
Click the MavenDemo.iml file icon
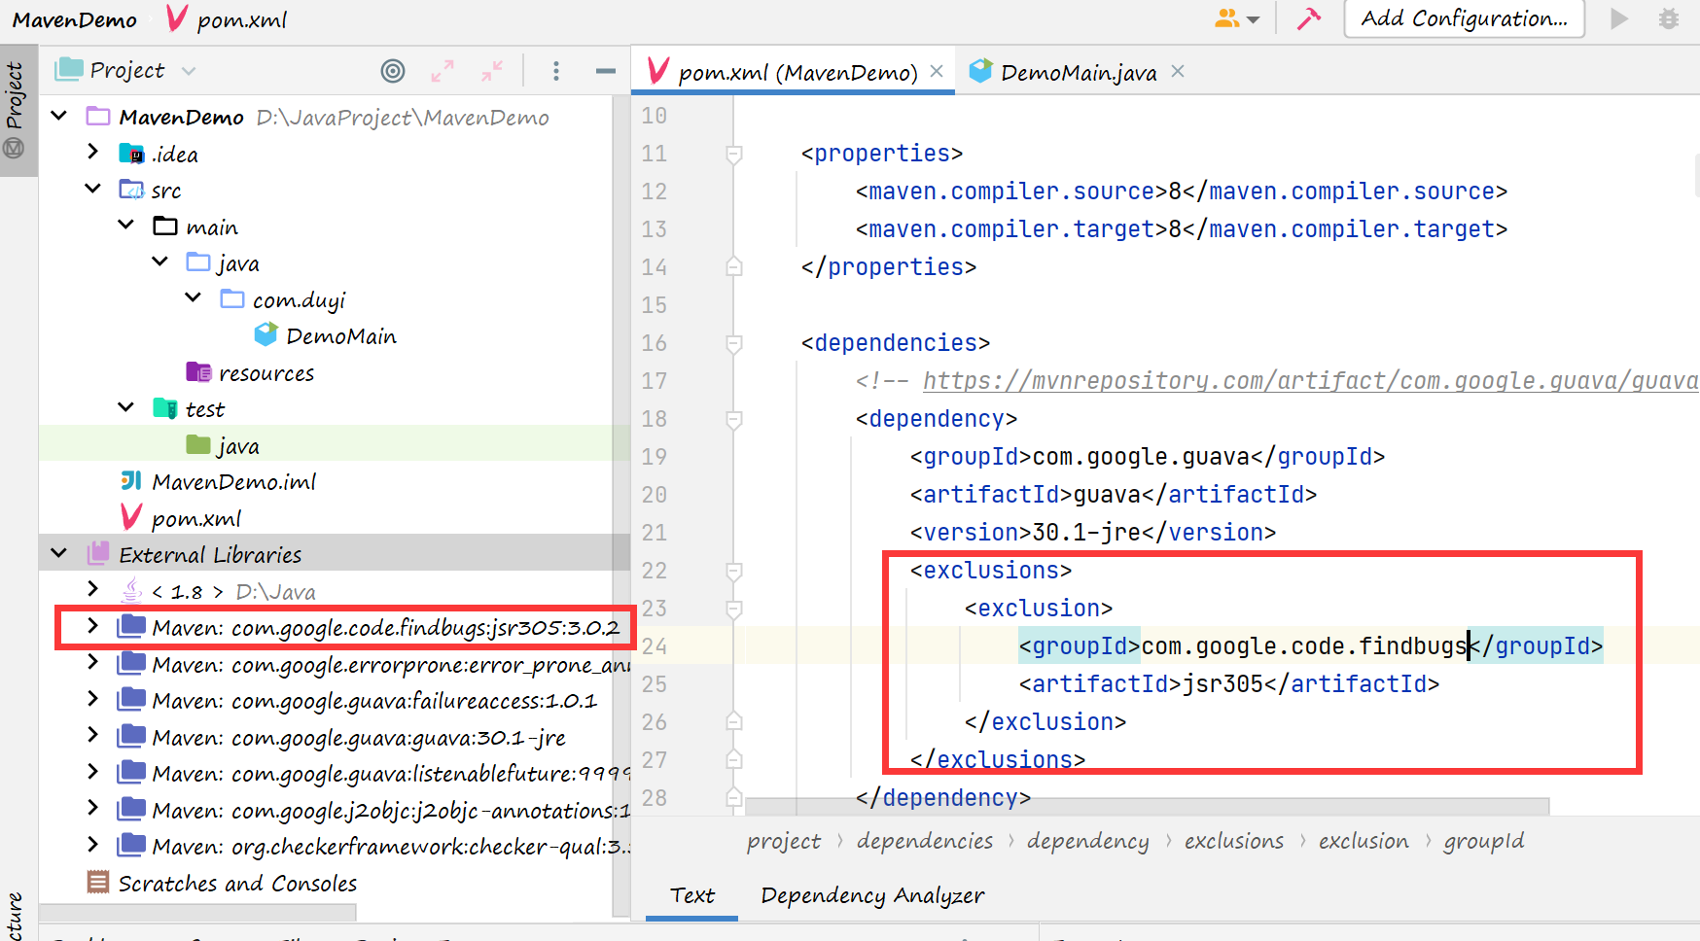pyautogui.click(x=131, y=481)
